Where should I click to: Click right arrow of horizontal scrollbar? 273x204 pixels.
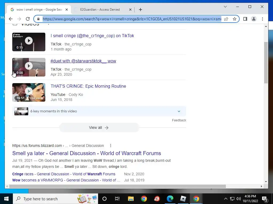261,186
